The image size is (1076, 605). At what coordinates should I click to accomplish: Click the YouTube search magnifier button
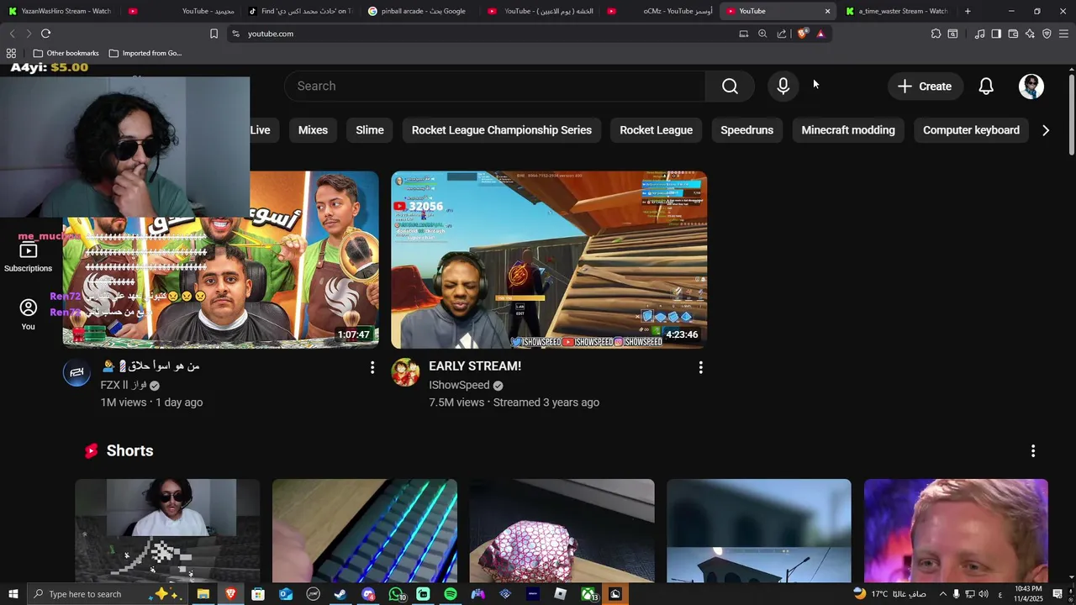coord(730,86)
